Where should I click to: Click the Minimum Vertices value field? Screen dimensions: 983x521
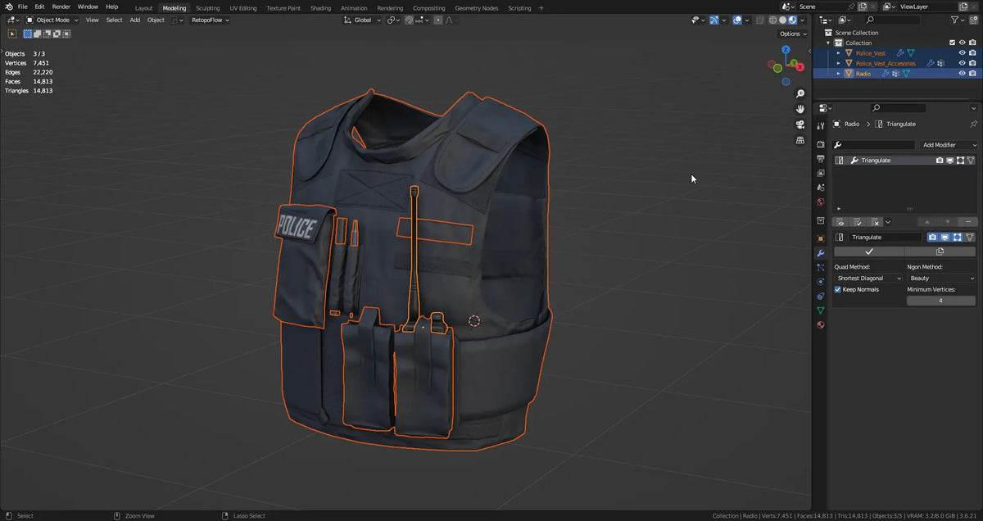click(x=940, y=301)
